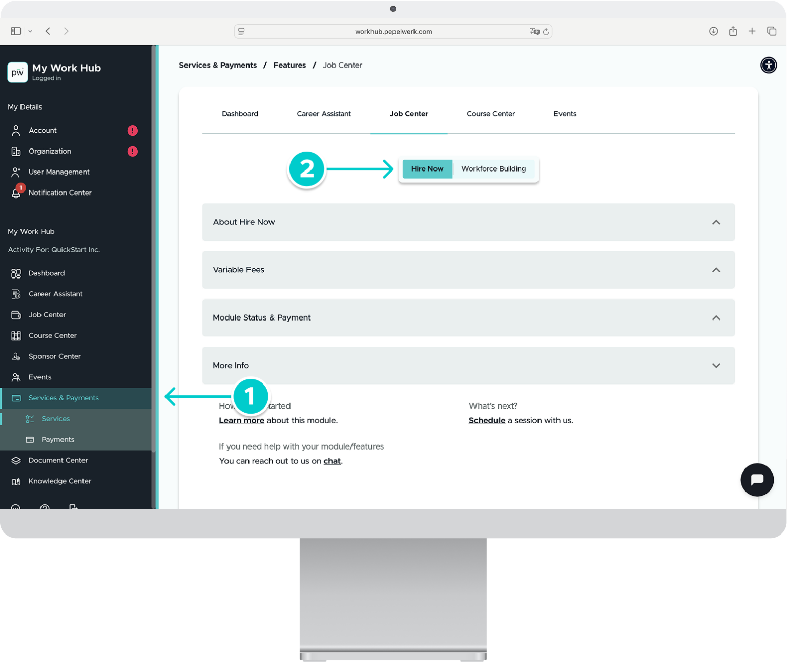This screenshot has height=662, width=787.
Task: Click the accessibility icon in the corner
Action: point(769,65)
